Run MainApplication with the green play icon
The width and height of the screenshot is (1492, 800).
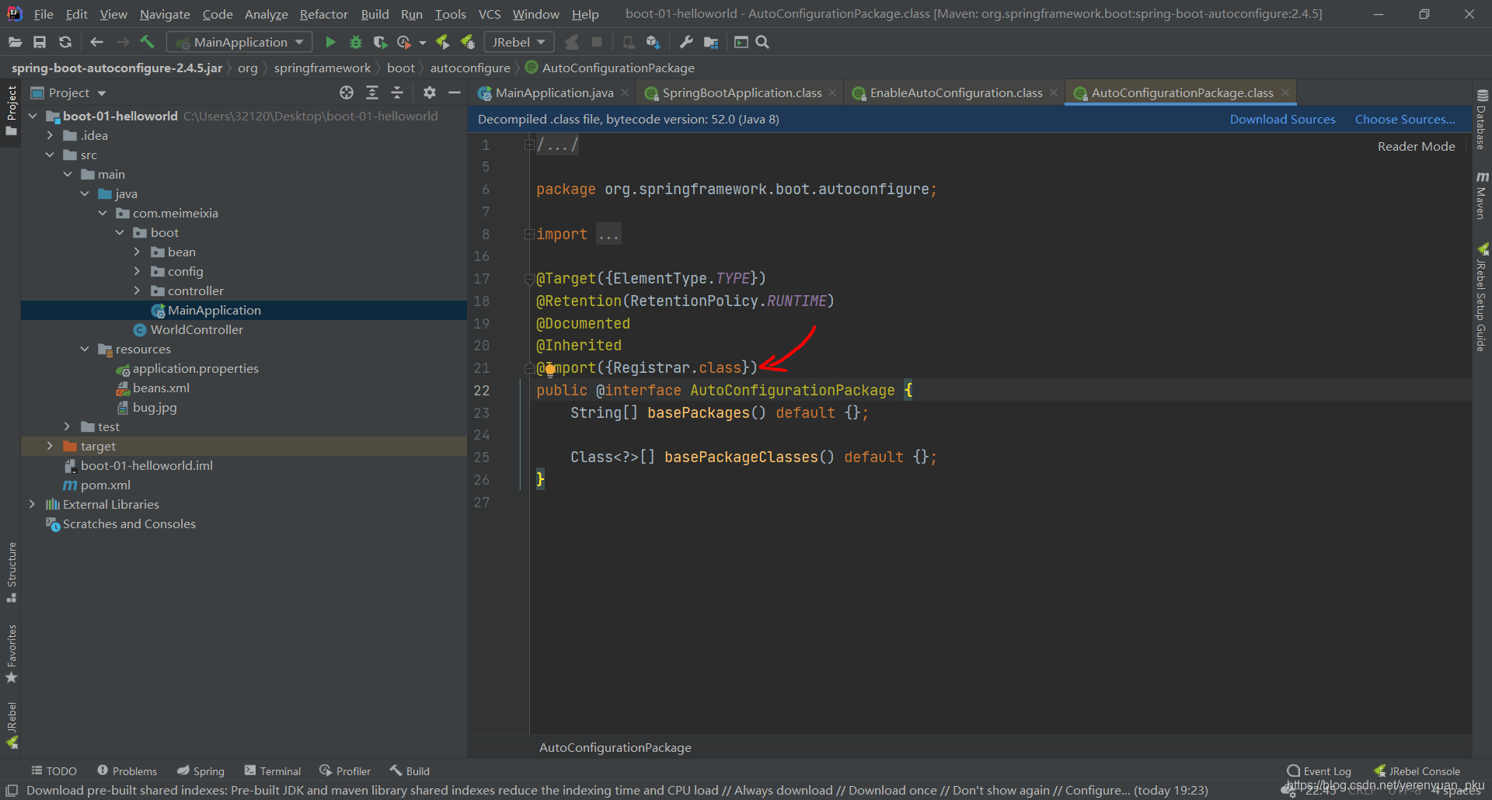click(330, 42)
